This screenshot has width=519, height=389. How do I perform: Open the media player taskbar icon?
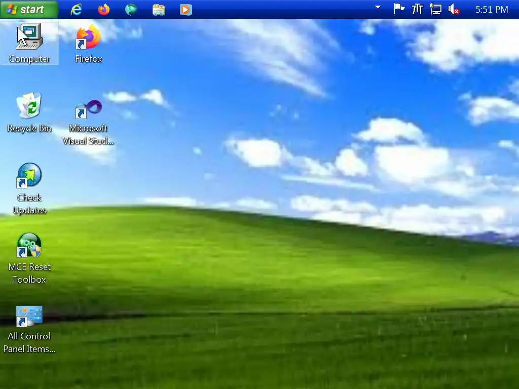click(x=186, y=10)
